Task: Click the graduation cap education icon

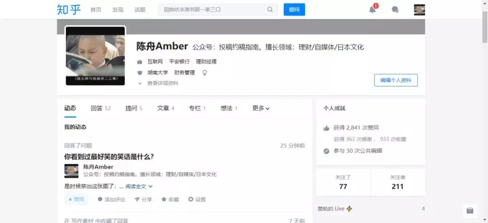Action: 140,73
